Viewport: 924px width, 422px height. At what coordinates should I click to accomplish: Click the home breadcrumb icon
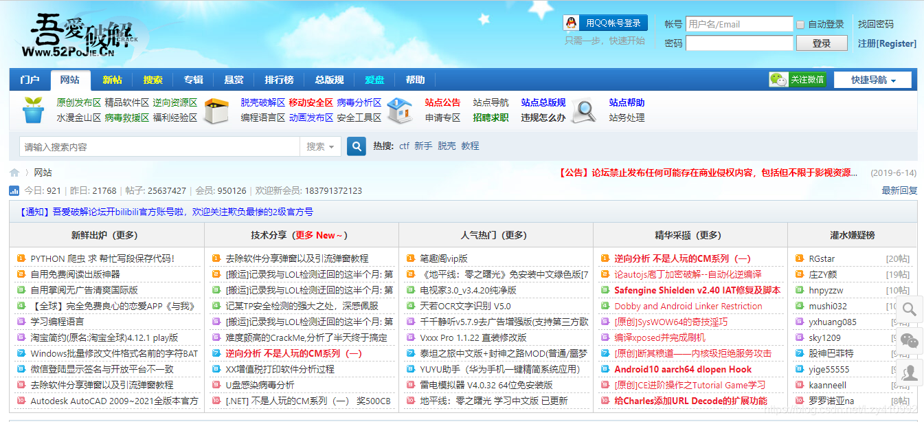coord(14,173)
